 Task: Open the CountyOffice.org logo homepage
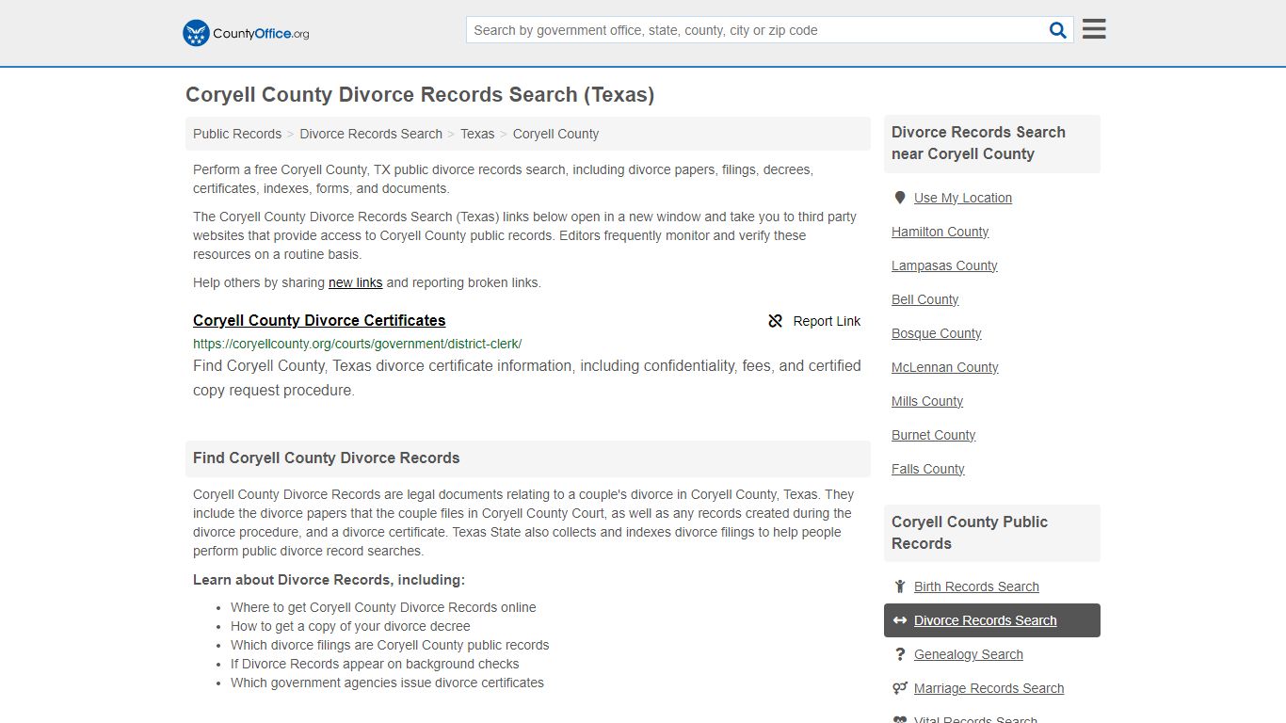246,33
